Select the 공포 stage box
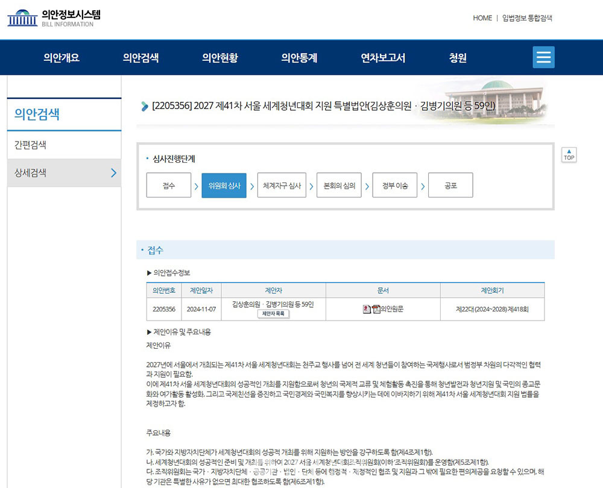The image size is (603, 488). 451,186
